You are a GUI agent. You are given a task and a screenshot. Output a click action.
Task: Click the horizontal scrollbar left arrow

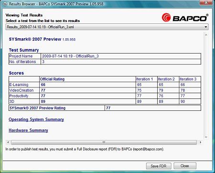[8, 142]
